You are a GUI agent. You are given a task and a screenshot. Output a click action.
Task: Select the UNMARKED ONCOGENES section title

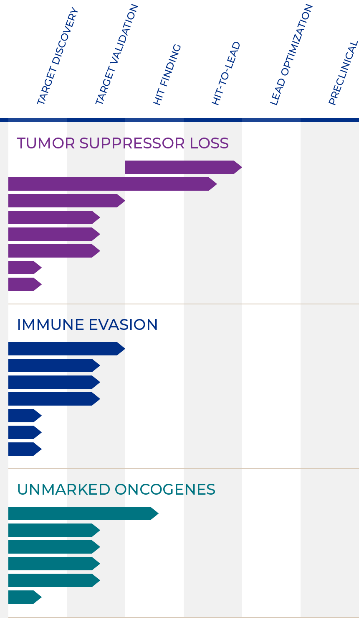(116, 489)
